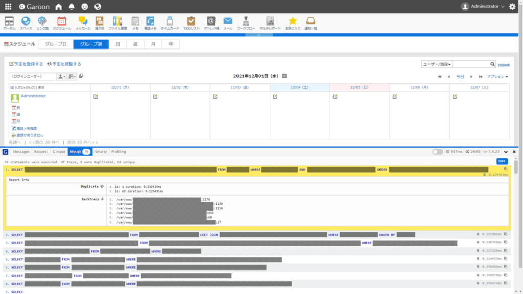Click 予定を調整する link
Image resolution: width=523 pixels, height=294 pixels.
point(64,64)
